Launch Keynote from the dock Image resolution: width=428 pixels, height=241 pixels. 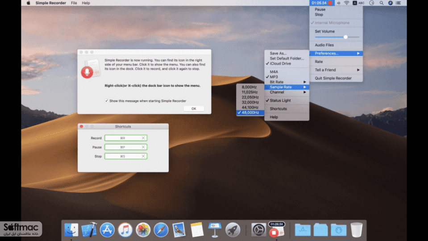pyautogui.click(x=215, y=229)
